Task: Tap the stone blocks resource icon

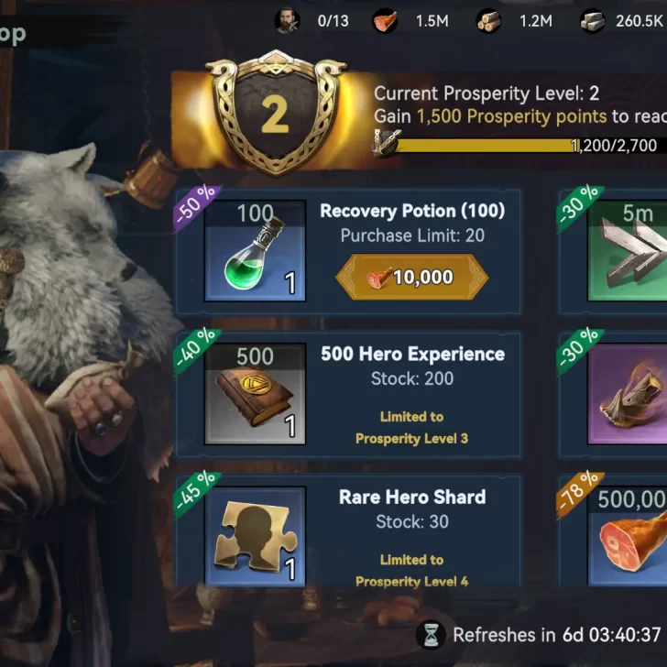Action: [593, 21]
